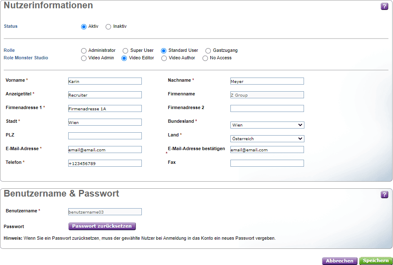Select No Access for Monster Studio
Viewport: 393px width, 265px height.
pos(205,58)
